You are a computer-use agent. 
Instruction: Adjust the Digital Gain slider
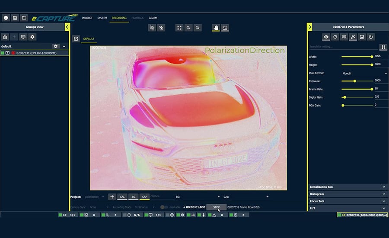point(357,97)
